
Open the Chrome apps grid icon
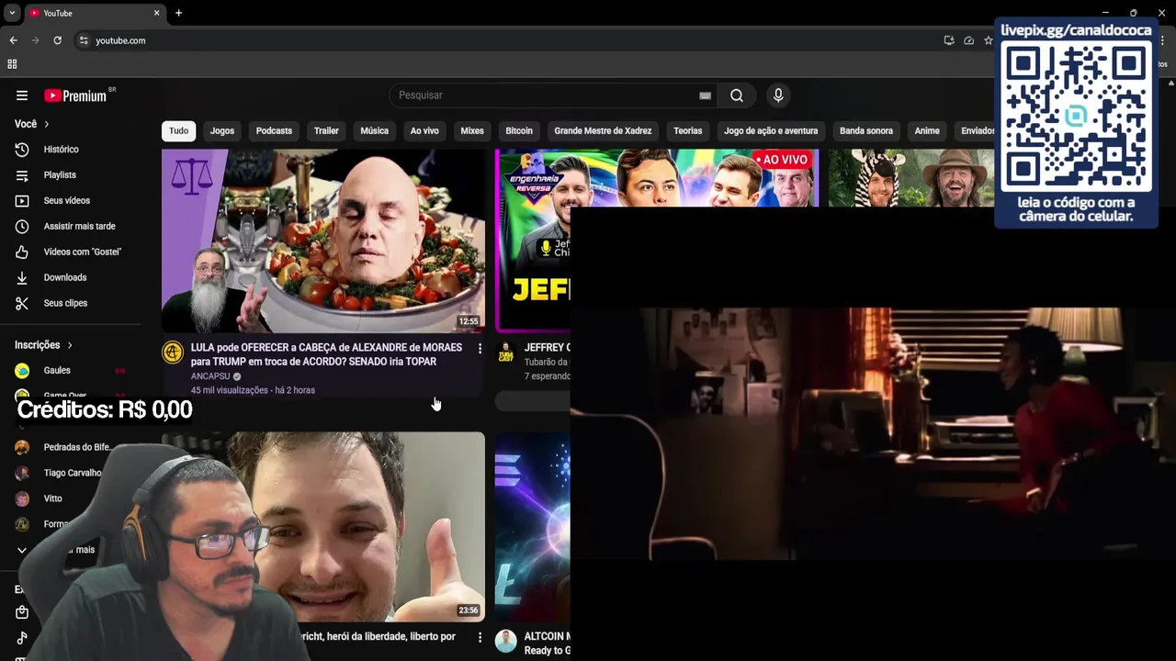point(12,64)
